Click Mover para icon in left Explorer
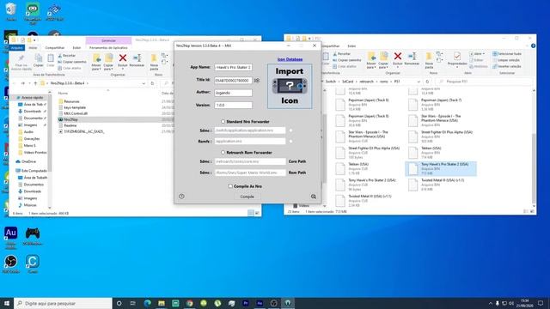550x309 pixels. pyautogui.click(x=96, y=62)
